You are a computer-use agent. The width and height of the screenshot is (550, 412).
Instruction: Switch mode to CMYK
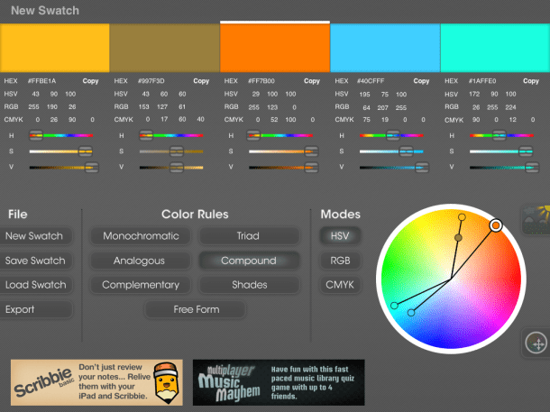[340, 285]
